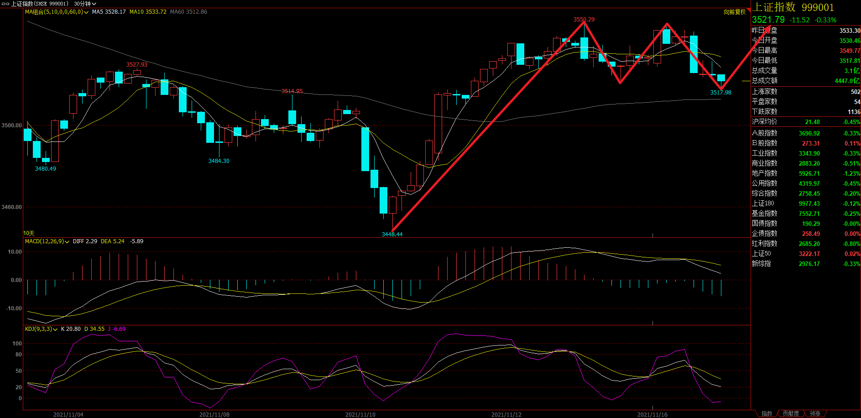Click the link icon beside 上证指数 title
The height and width of the screenshot is (418, 861).
coord(5,4)
